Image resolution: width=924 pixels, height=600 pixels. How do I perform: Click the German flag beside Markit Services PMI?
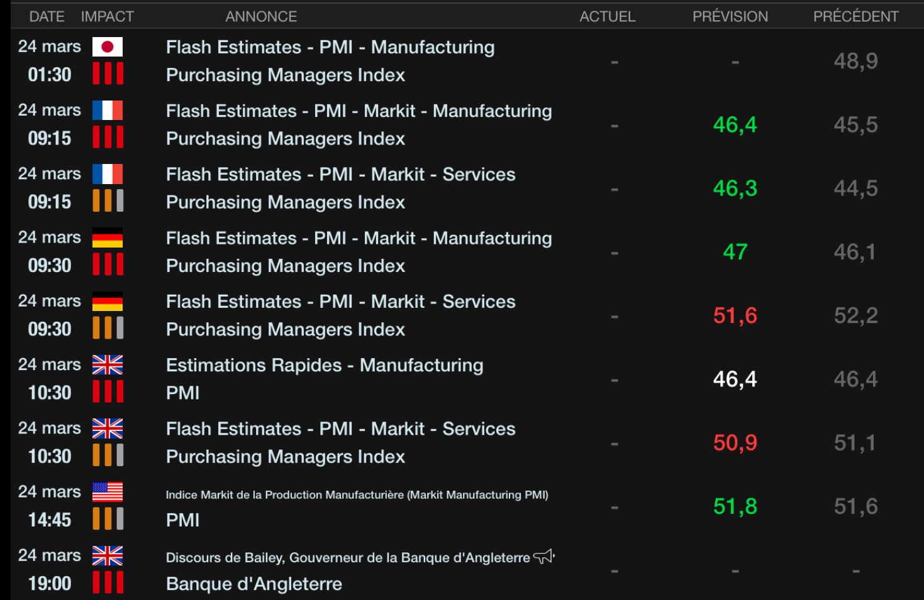click(x=108, y=302)
